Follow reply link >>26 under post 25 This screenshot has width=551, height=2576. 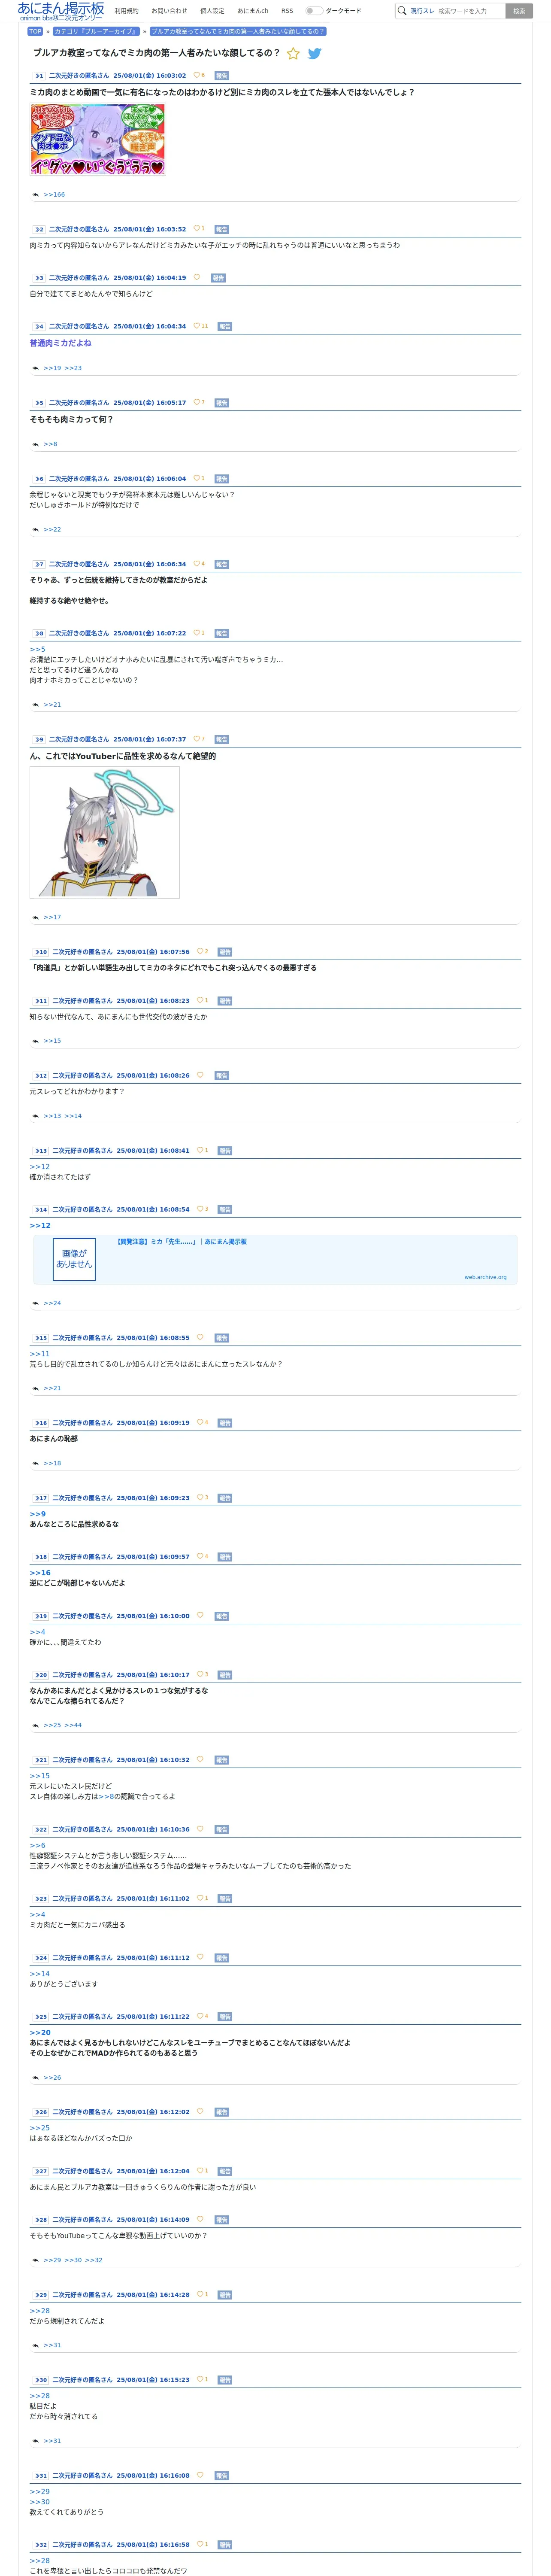(52, 2077)
